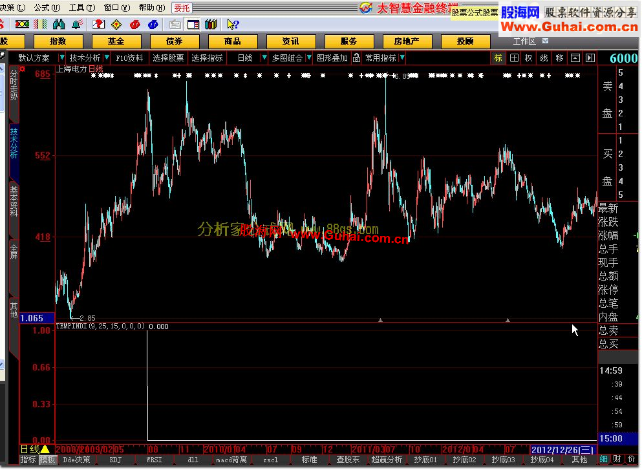Switch to the KDJ indicator tab
This screenshot has width=642, height=470.
[x=116, y=460]
